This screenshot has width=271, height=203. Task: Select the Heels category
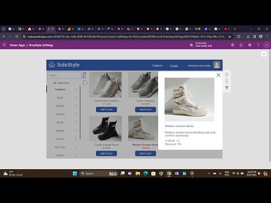pyautogui.click(x=60, y=98)
